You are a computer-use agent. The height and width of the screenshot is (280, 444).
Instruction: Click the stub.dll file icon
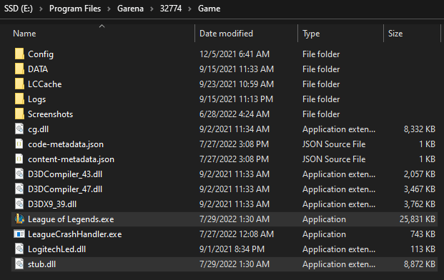pos(19,264)
